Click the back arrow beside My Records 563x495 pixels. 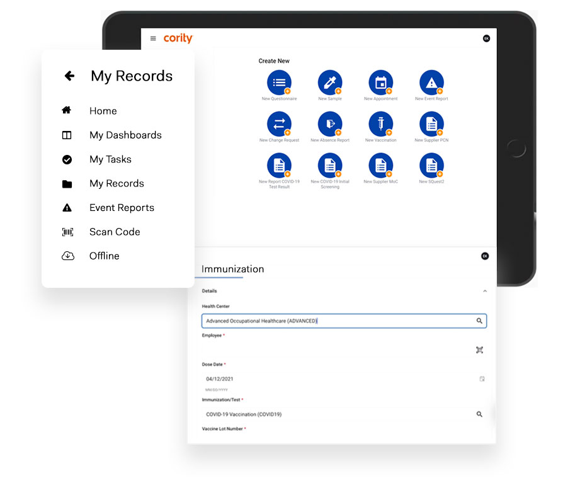[x=69, y=76]
